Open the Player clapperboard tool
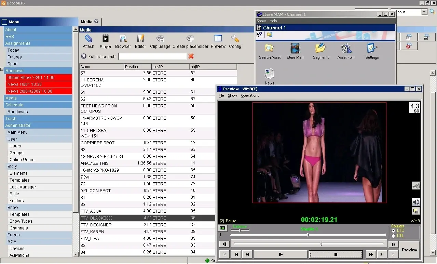The width and height of the screenshot is (437, 264). coord(106,39)
